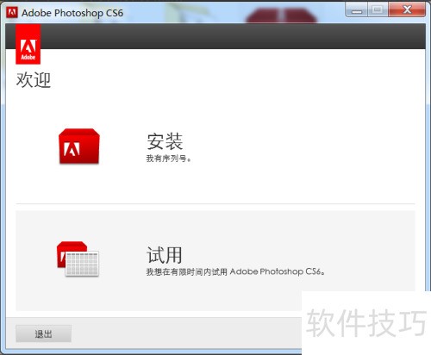Viewport: 431px width, 355px height.
Task: Click the 退出 (Exit) button
Action: (43, 333)
